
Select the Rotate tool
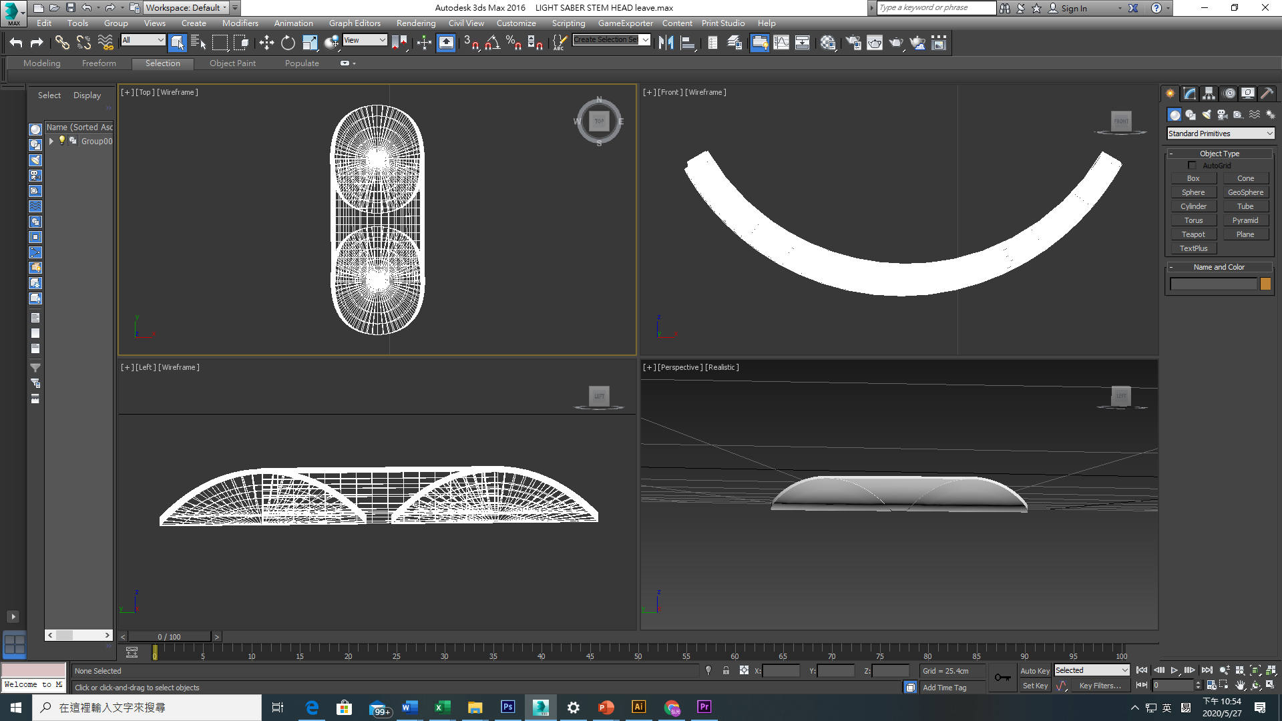click(x=288, y=43)
